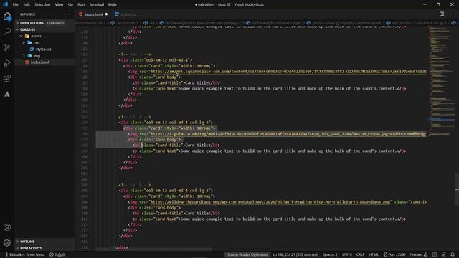
Task: Click the i.guim.co.uk image URL link
Action: [x=288, y=134]
